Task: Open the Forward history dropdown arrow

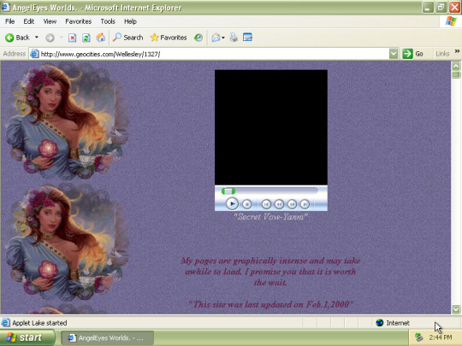Action: (x=62, y=38)
